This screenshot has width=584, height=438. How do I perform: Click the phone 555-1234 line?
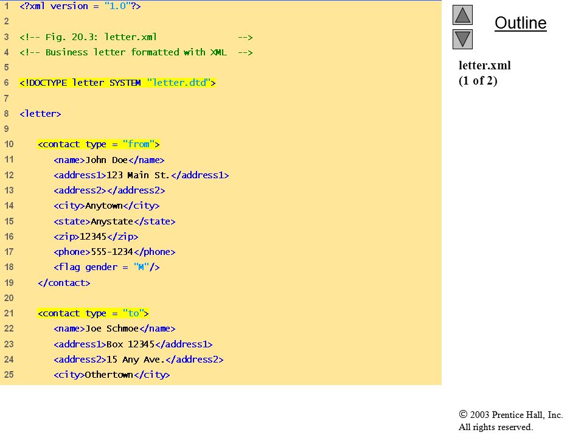coord(114,252)
